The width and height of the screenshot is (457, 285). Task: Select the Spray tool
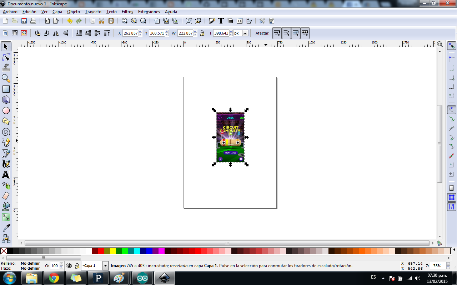tap(6, 185)
